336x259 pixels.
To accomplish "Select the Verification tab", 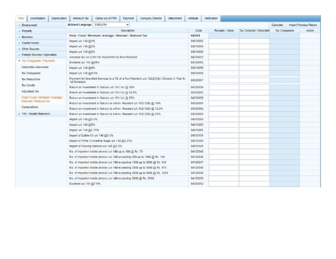I will [211, 19].
